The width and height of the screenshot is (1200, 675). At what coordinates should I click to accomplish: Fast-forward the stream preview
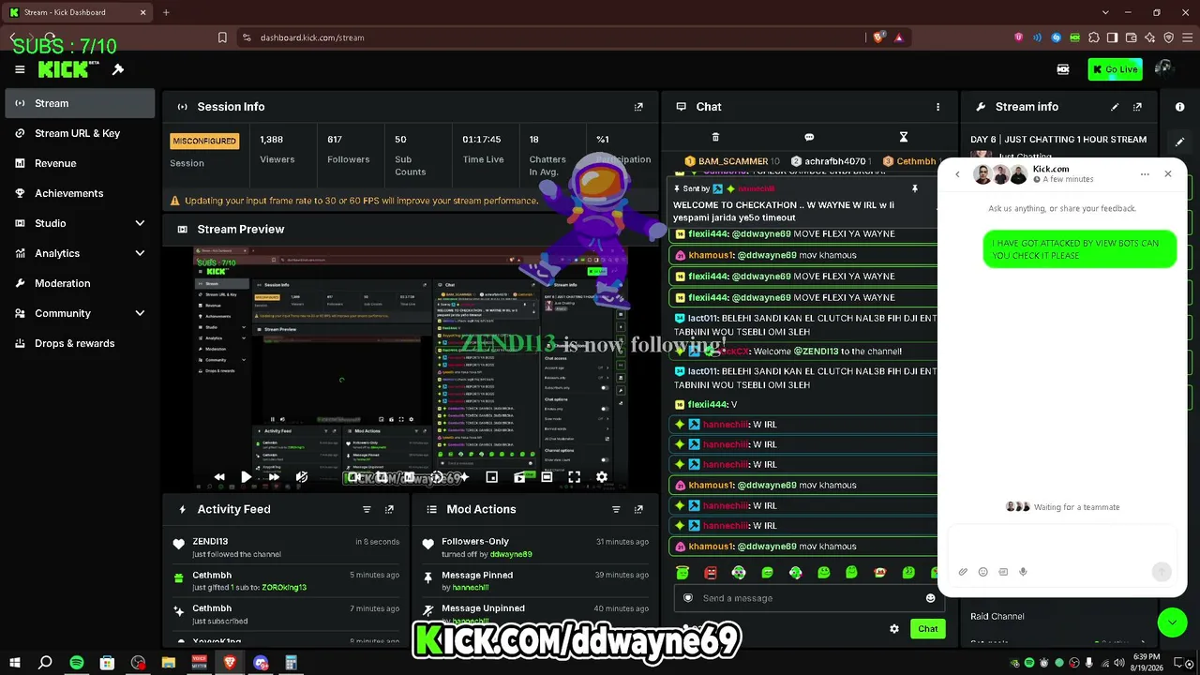274,477
